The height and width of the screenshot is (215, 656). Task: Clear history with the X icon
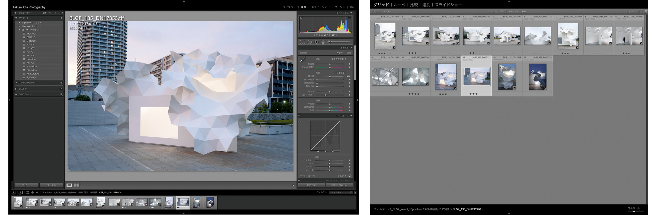[61, 89]
